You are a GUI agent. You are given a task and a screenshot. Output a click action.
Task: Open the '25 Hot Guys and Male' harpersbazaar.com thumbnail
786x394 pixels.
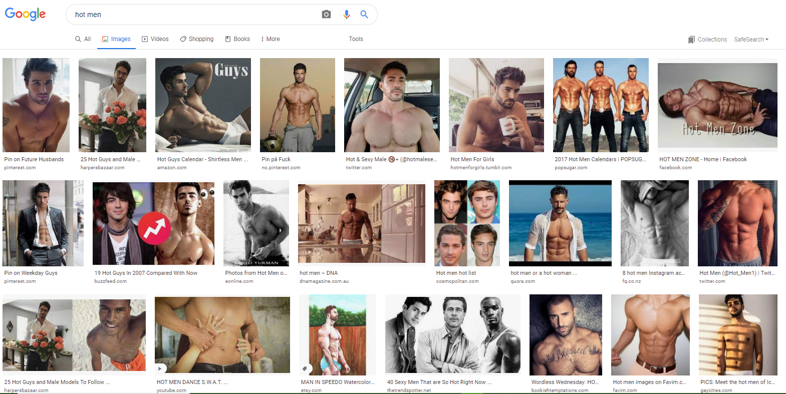click(112, 105)
